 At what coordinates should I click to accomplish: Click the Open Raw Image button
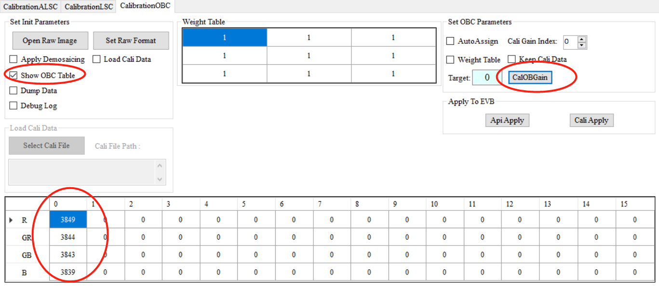(50, 41)
